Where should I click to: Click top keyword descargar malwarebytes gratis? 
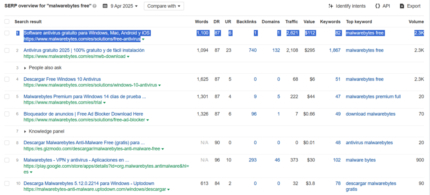click(371, 186)
